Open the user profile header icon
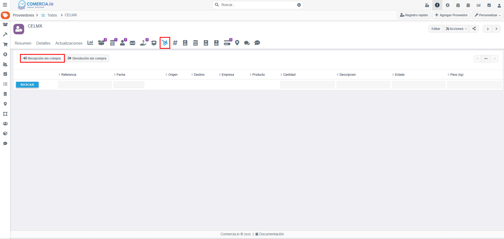Screen dimensions: 504x239 [499, 5]
